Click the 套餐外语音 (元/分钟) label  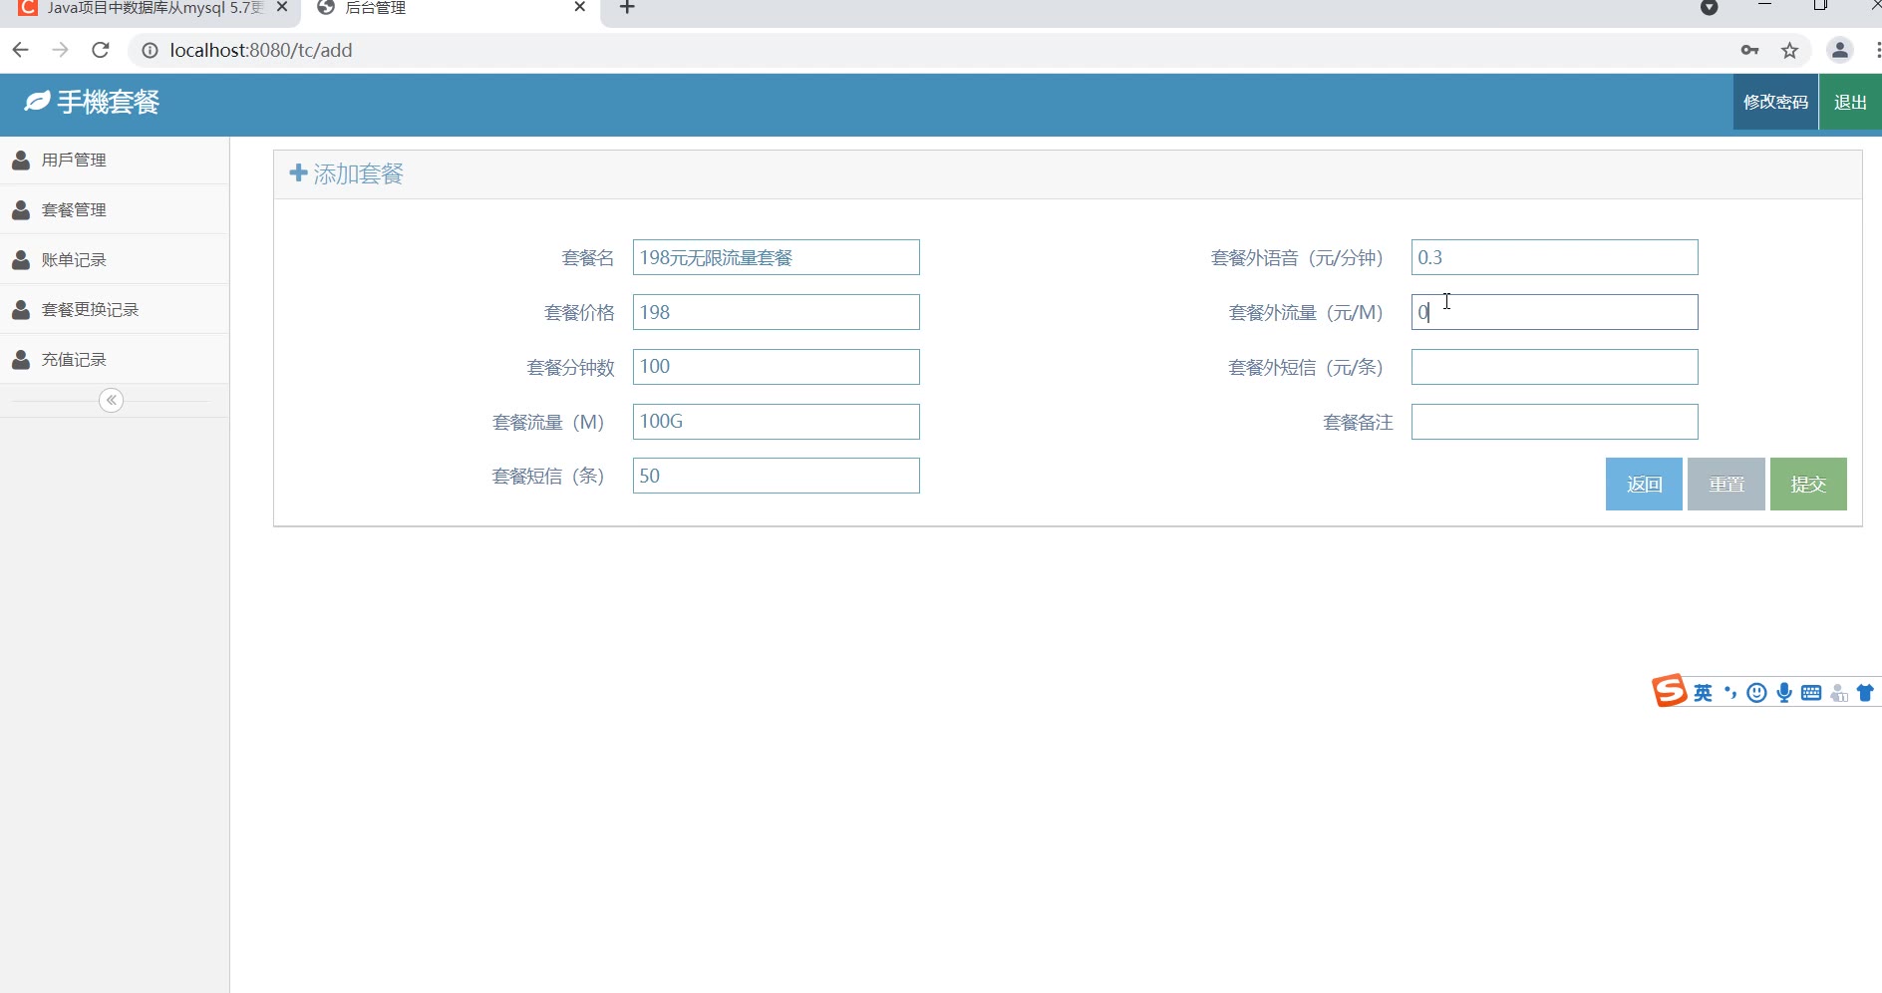[1297, 258]
